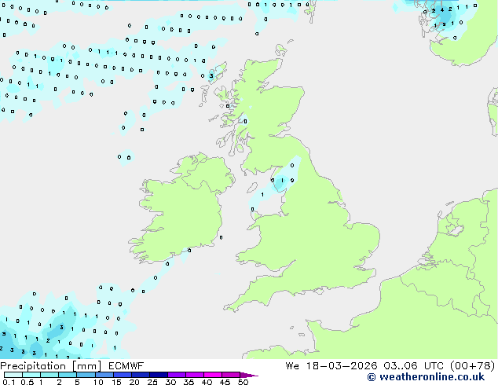Screen dimensions: 498x385
Task: Click the '30' legend scale label
Action: (x=170, y=382)
